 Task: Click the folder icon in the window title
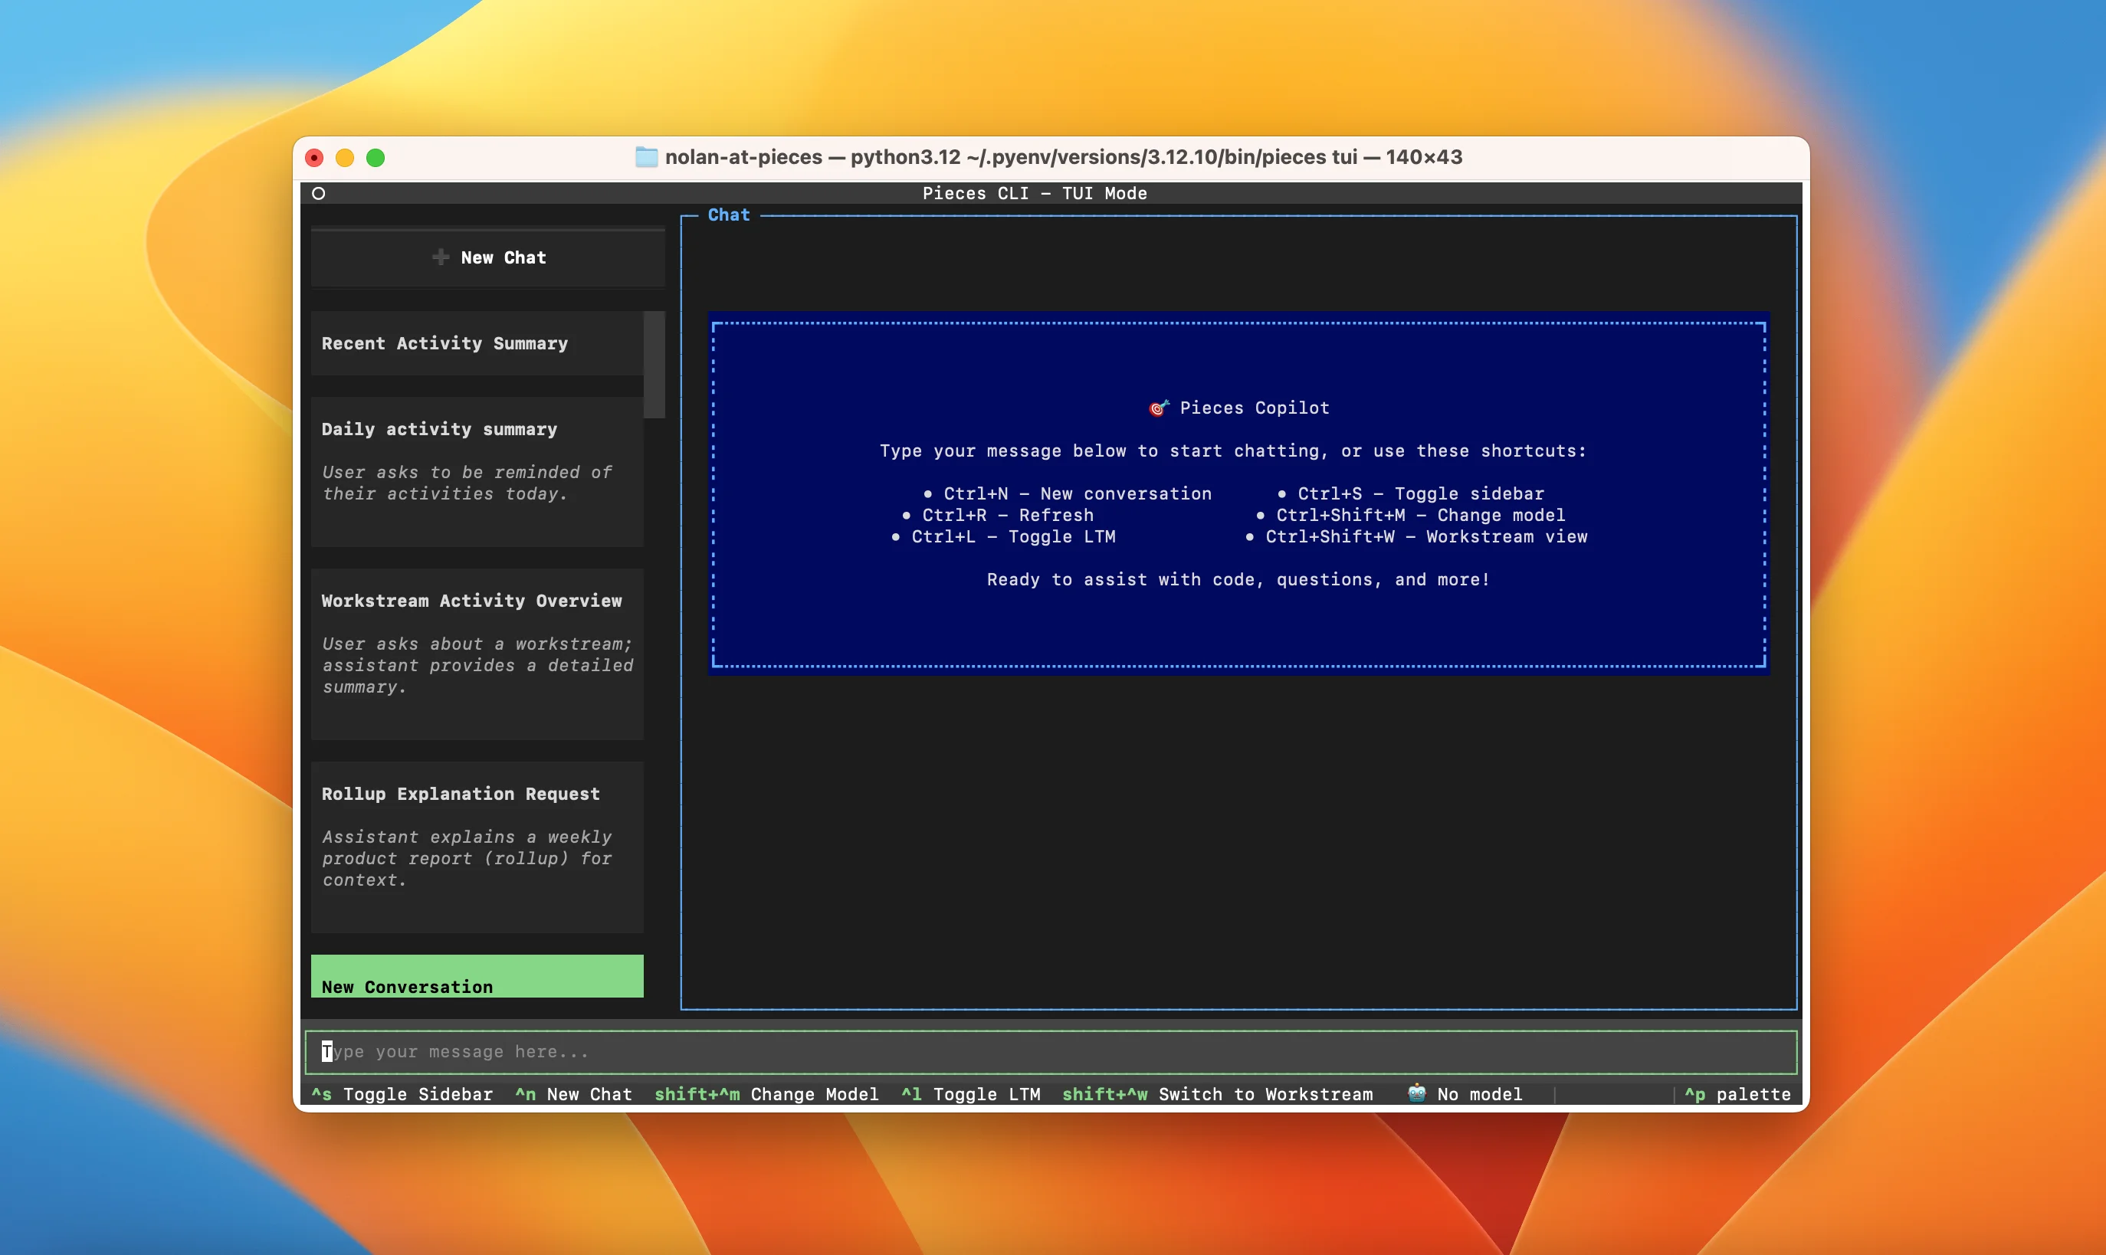pos(646,157)
